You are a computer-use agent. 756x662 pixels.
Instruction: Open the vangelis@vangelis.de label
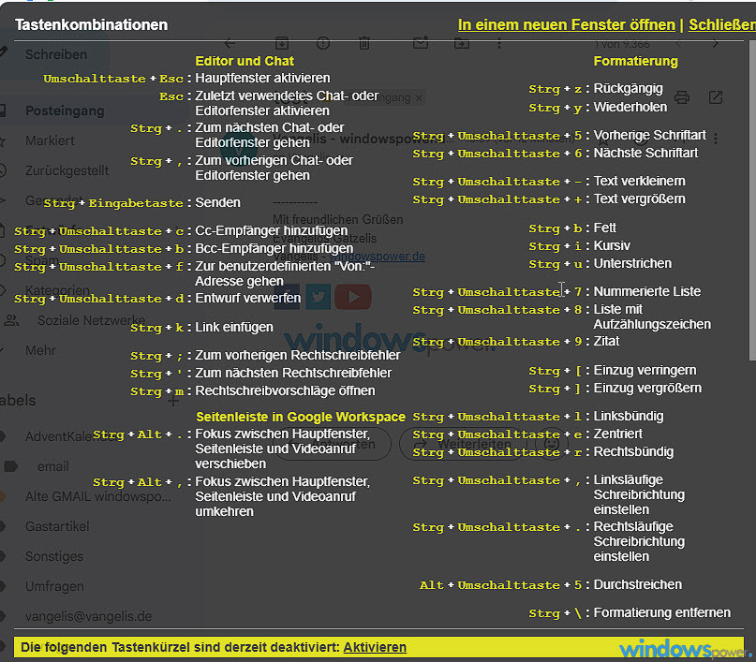coord(89,616)
